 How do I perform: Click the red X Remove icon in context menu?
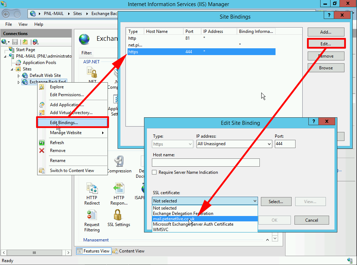(42, 151)
